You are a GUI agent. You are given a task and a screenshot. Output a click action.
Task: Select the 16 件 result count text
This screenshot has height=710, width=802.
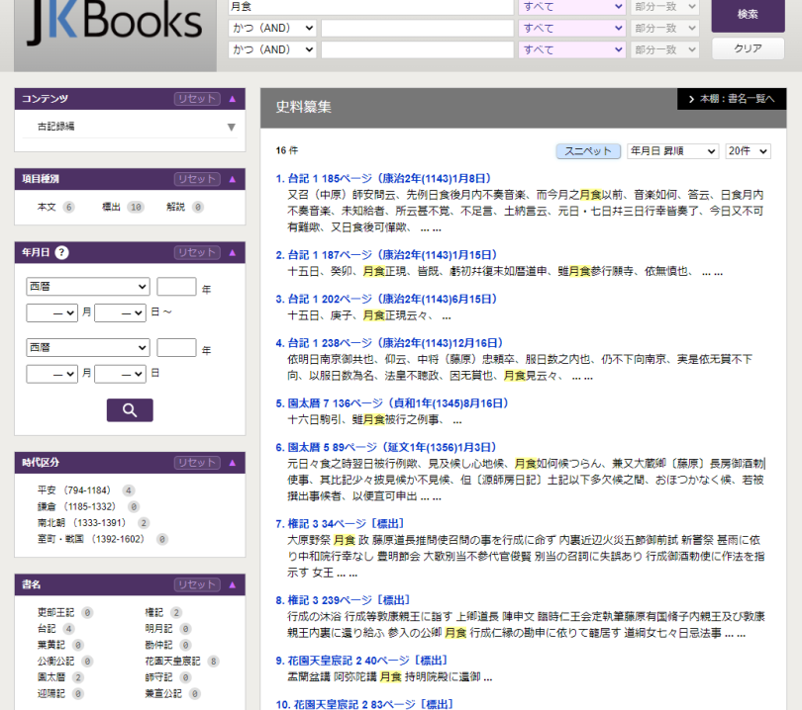pos(286,150)
